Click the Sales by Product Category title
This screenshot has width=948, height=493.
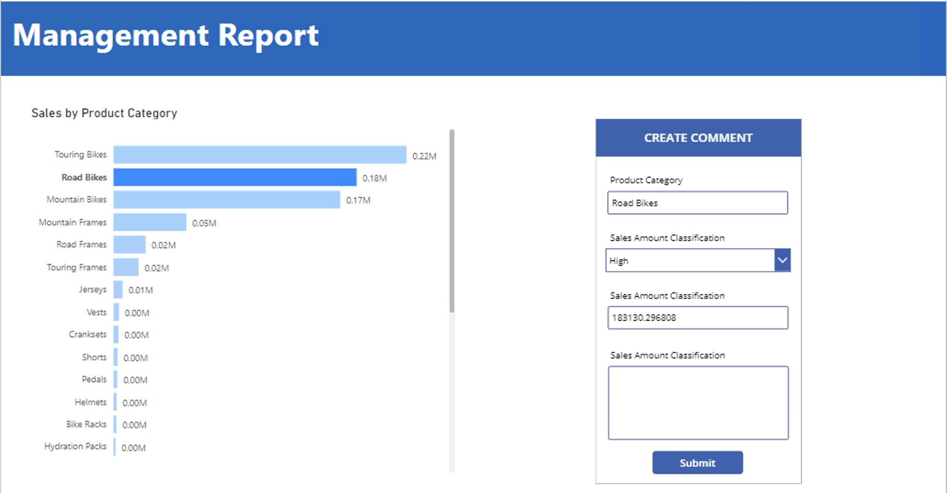pos(104,113)
